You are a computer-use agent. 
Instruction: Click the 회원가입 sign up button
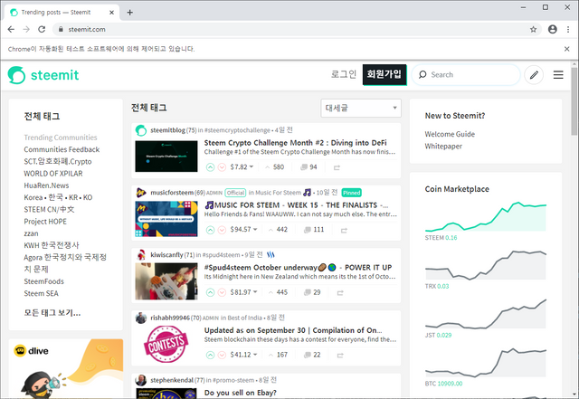[x=384, y=74]
